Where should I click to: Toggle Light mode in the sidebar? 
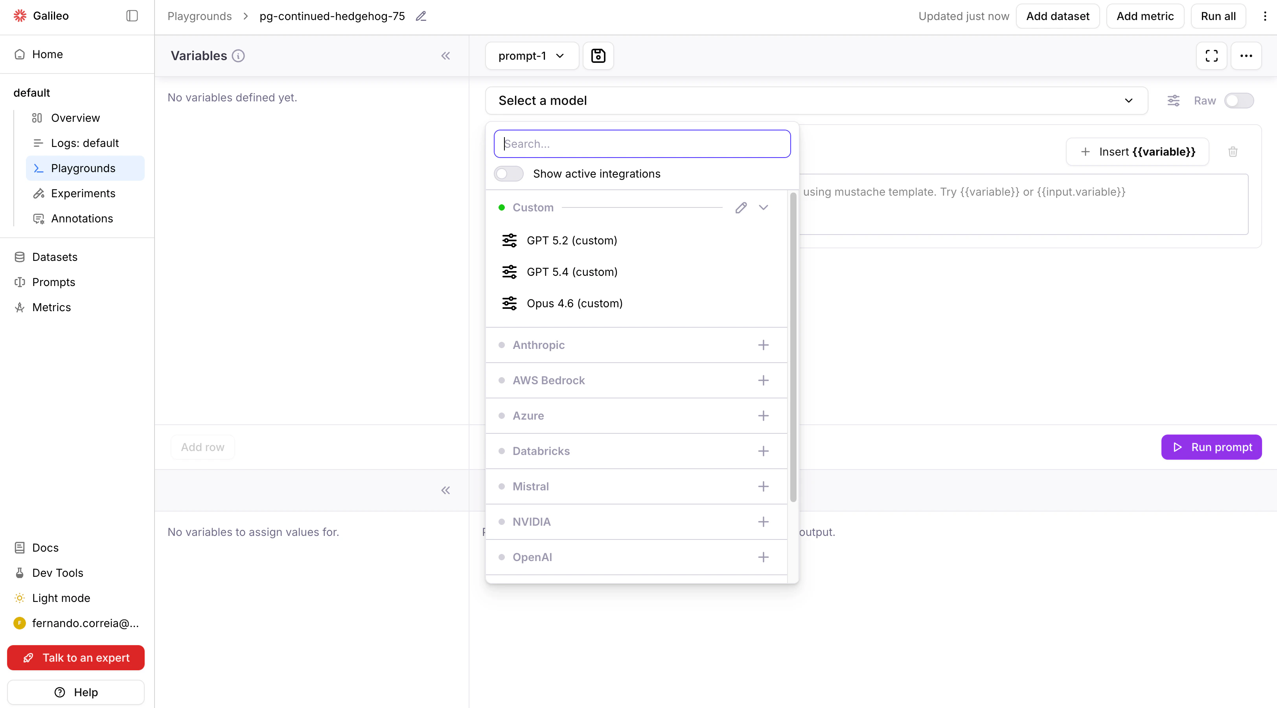[61, 598]
